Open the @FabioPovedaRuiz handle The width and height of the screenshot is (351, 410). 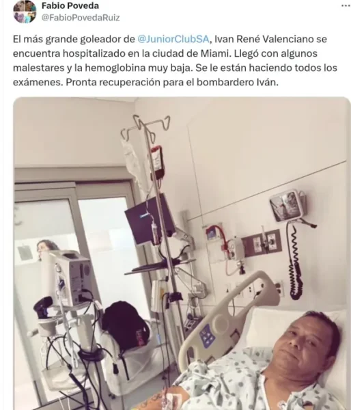81,18
